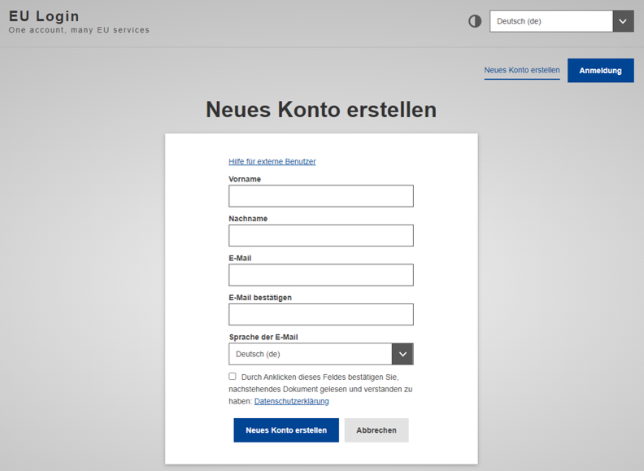The image size is (644, 471).
Task: Go to the Anmeldung page
Action: point(600,71)
